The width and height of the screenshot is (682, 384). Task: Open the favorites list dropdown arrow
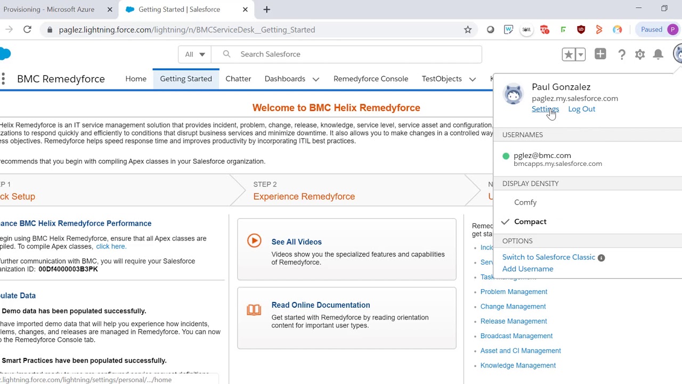click(580, 54)
